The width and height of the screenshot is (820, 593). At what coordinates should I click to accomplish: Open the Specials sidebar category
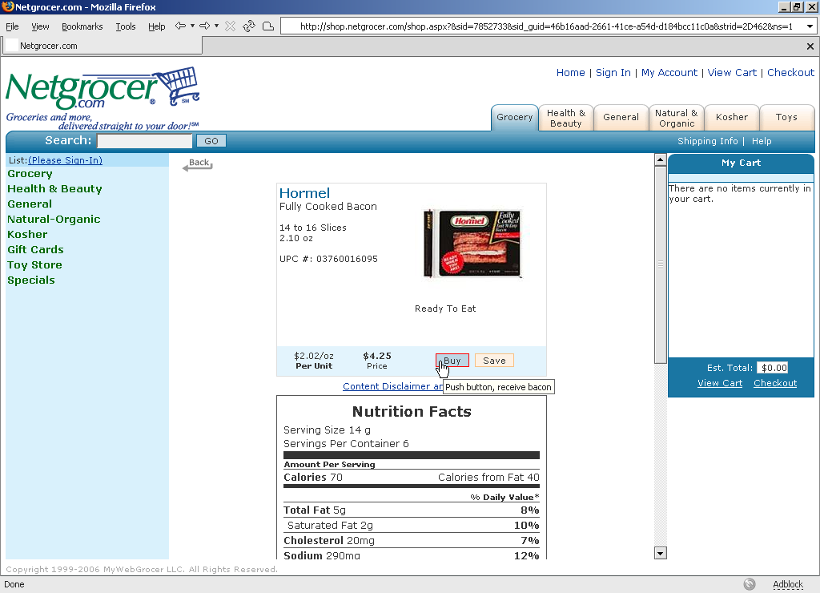[x=31, y=280]
